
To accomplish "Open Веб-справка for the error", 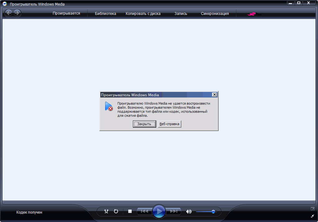I will click(170, 124).
